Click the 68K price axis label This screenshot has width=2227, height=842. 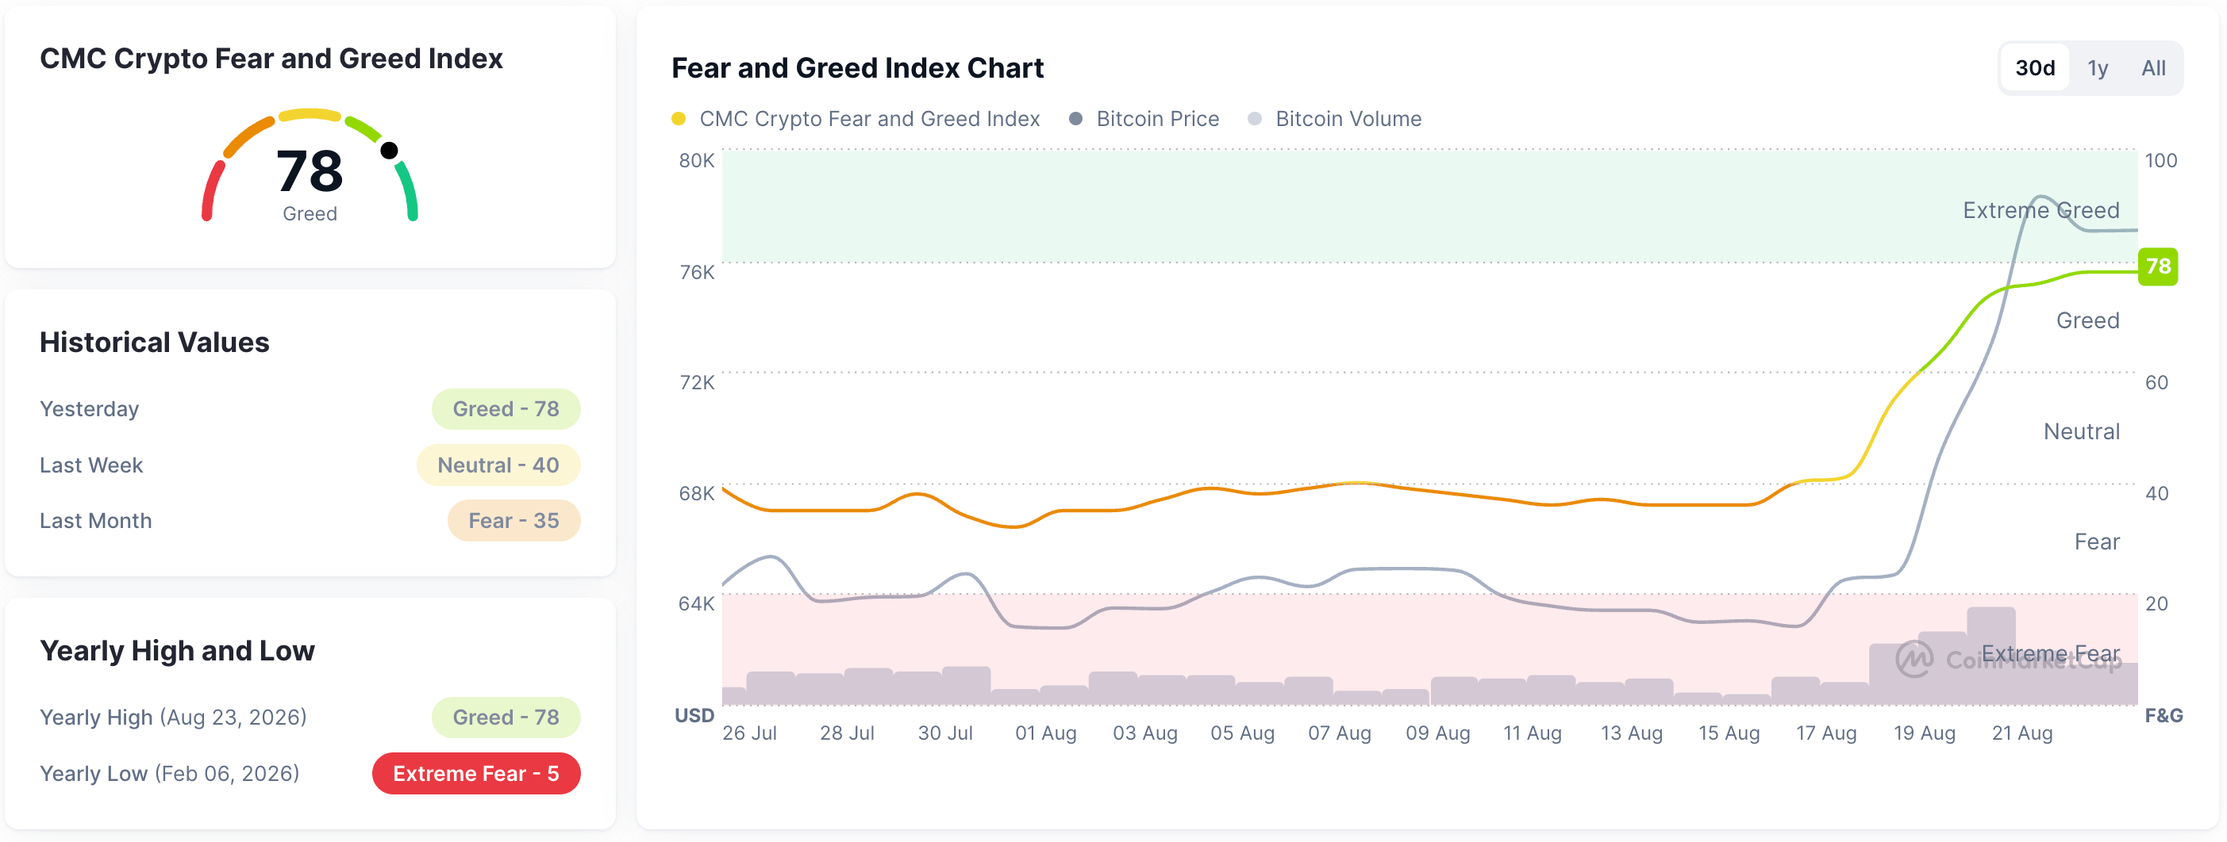pos(696,493)
